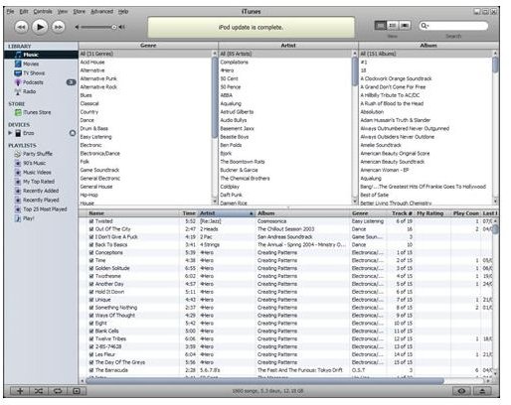Open the Advanced menu
Viewport: 511px width, 405px height.
[x=101, y=11]
